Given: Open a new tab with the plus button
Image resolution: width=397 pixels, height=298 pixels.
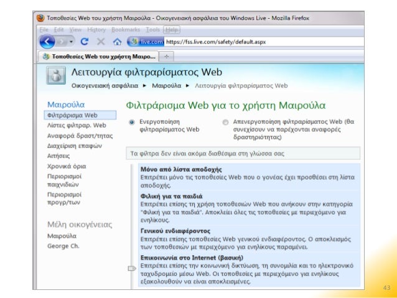Looking at the screenshot, I should (166, 57).
